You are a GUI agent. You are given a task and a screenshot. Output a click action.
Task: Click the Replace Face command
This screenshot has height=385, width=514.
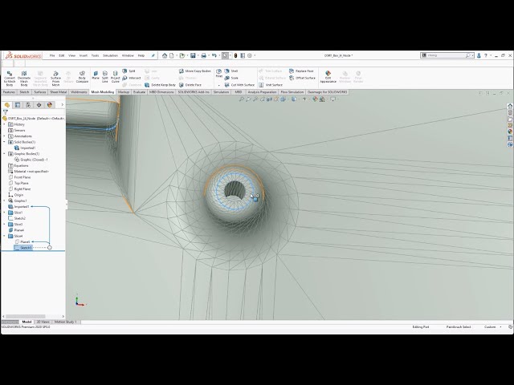point(301,71)
